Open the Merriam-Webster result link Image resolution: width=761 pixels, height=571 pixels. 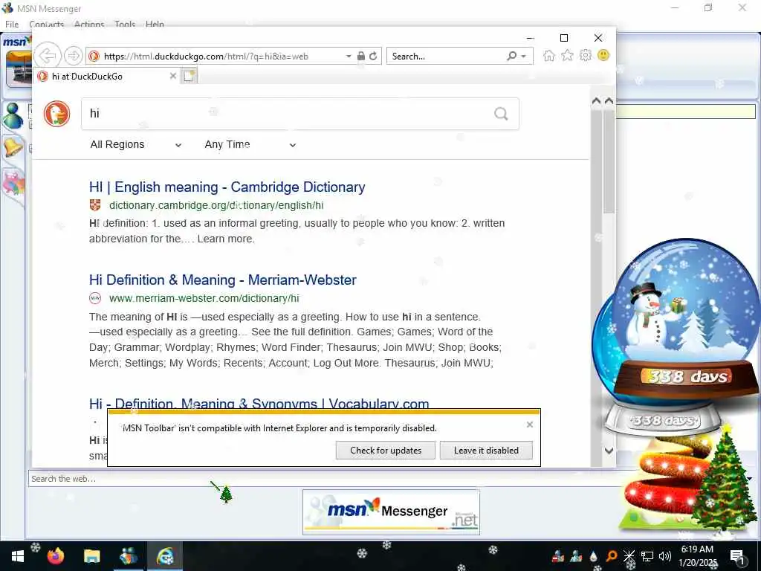[223, 280]
